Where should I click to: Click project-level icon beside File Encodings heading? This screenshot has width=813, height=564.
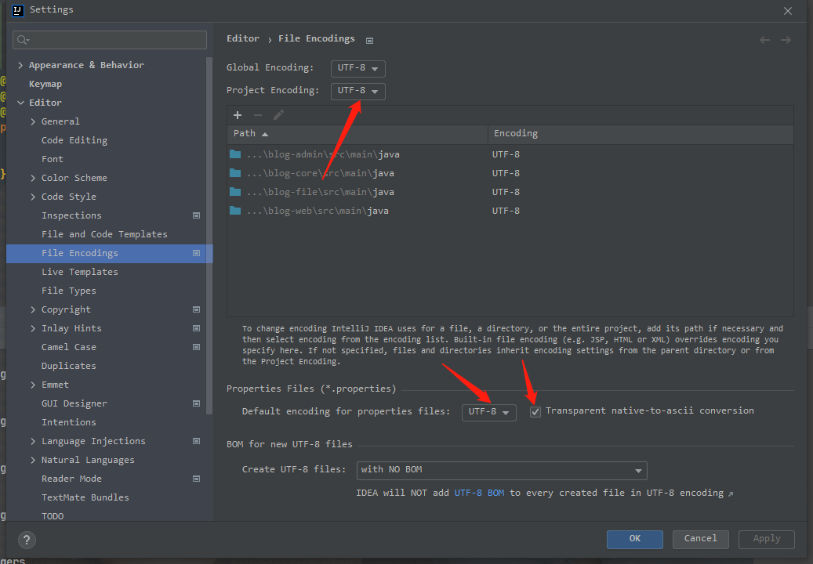(x=370, y=41)
